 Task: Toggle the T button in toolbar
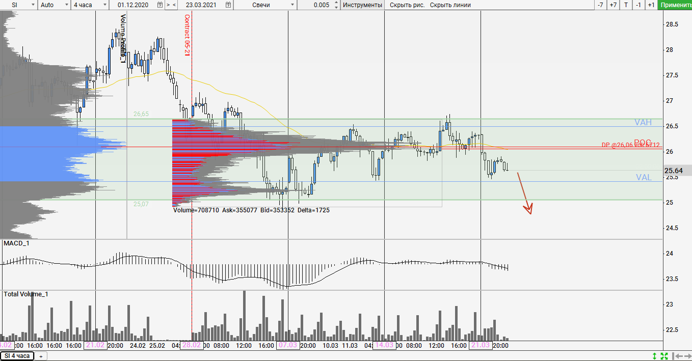coord(626,5)
